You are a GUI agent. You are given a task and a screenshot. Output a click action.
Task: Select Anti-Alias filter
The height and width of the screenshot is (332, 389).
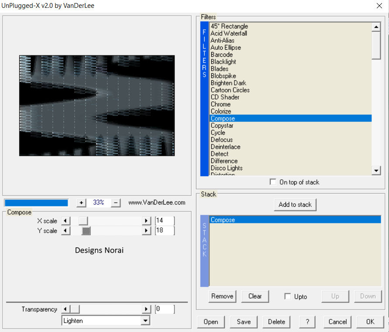(x=290, y=40)
